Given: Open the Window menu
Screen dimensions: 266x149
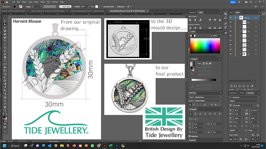Looking at the screenshot, I should (55, 2).
